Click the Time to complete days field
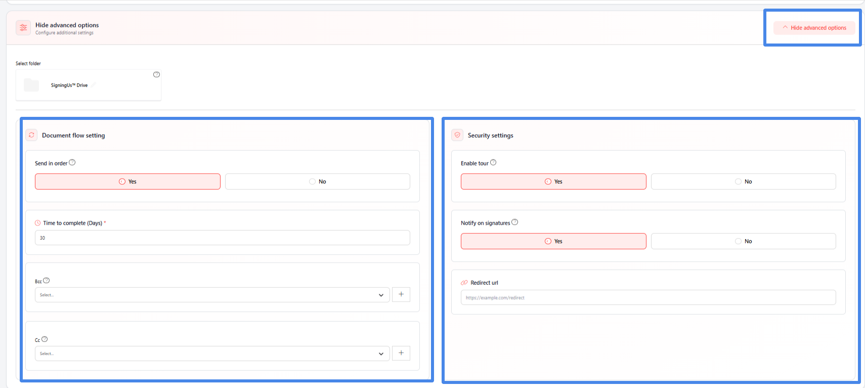 point(223,238)
